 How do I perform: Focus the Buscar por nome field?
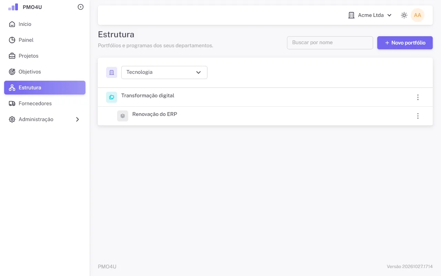(x=330, y=43)
